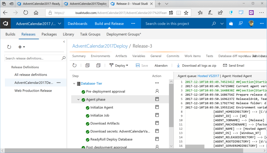The width and height of the screenshot is (267, 153).
Task: Open the OneNote extension icon
Action: click(x=251, y=13)
